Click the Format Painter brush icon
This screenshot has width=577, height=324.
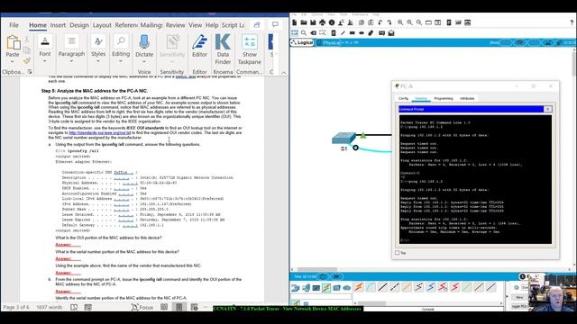(26, 61)
